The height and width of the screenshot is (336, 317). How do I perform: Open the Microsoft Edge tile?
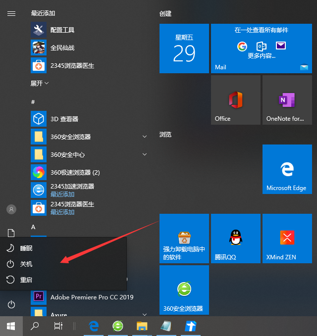(x=286, y=169)
